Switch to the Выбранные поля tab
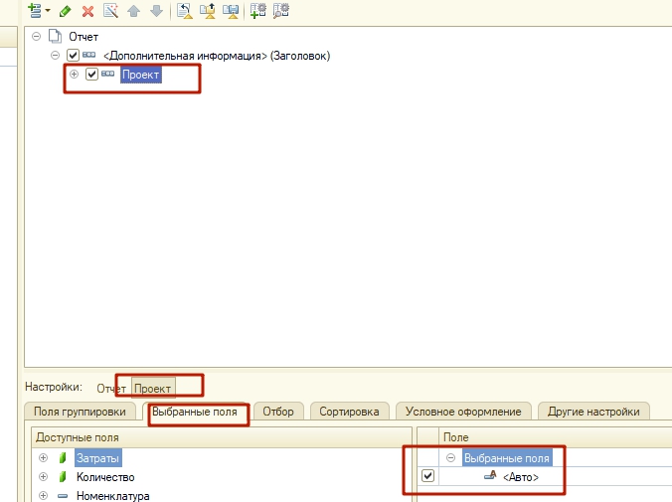This screenshot has height=502, width=672. click(194, 411)
